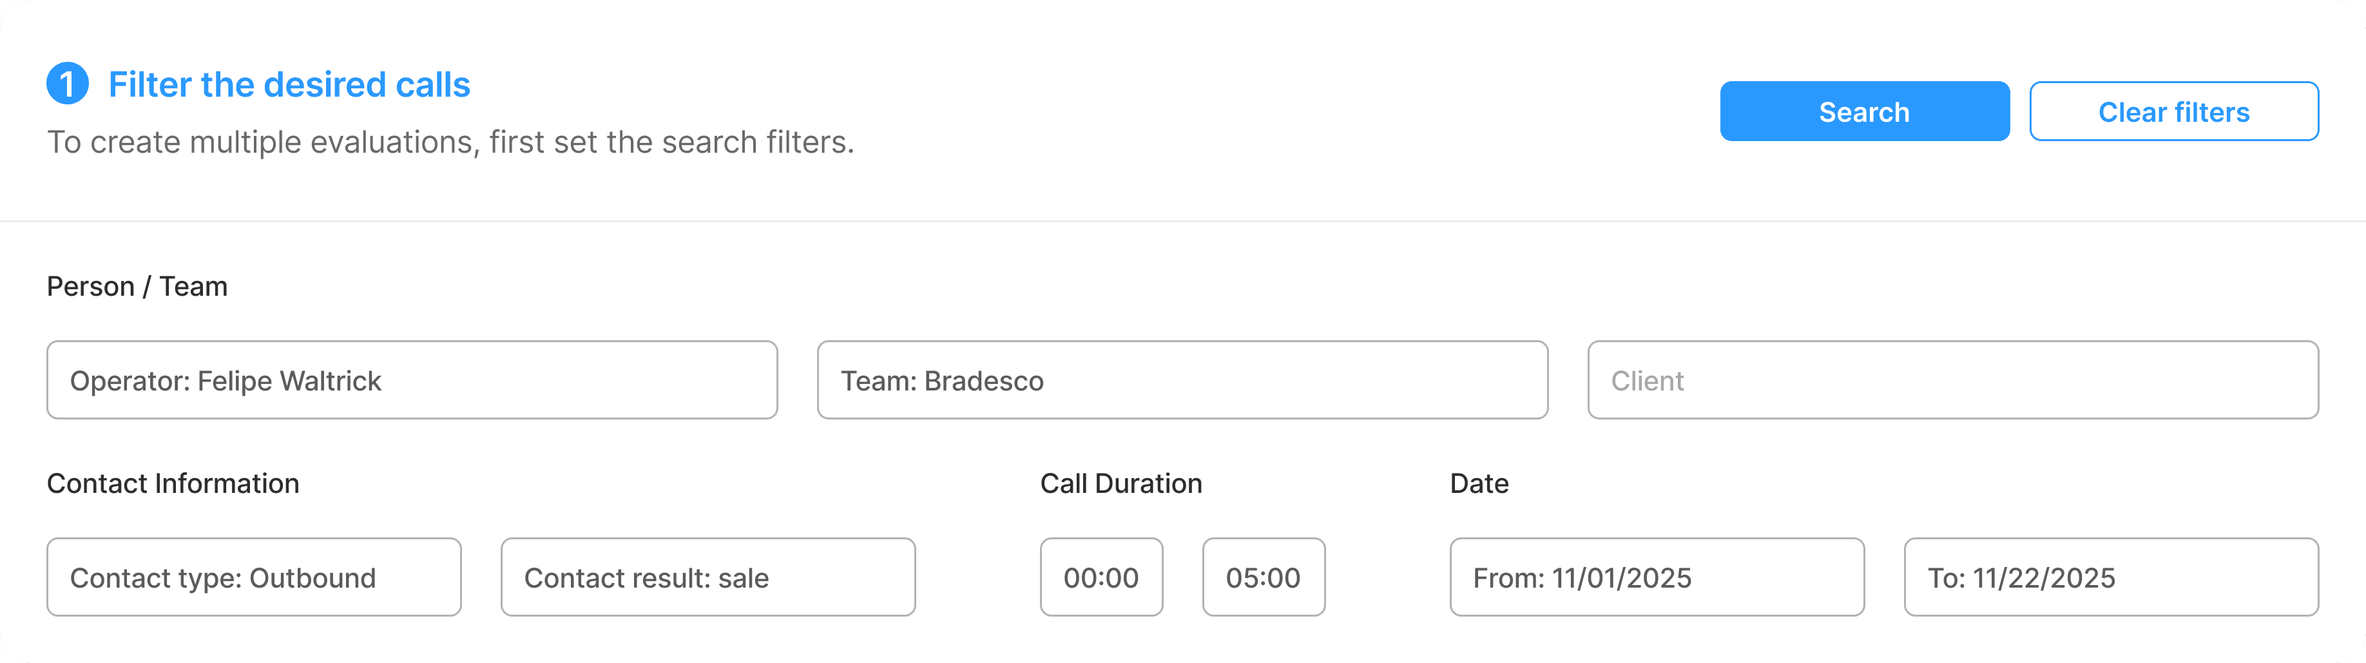
Task: Open the To: 11/22/2025 date field
Action: [2111, 577]
